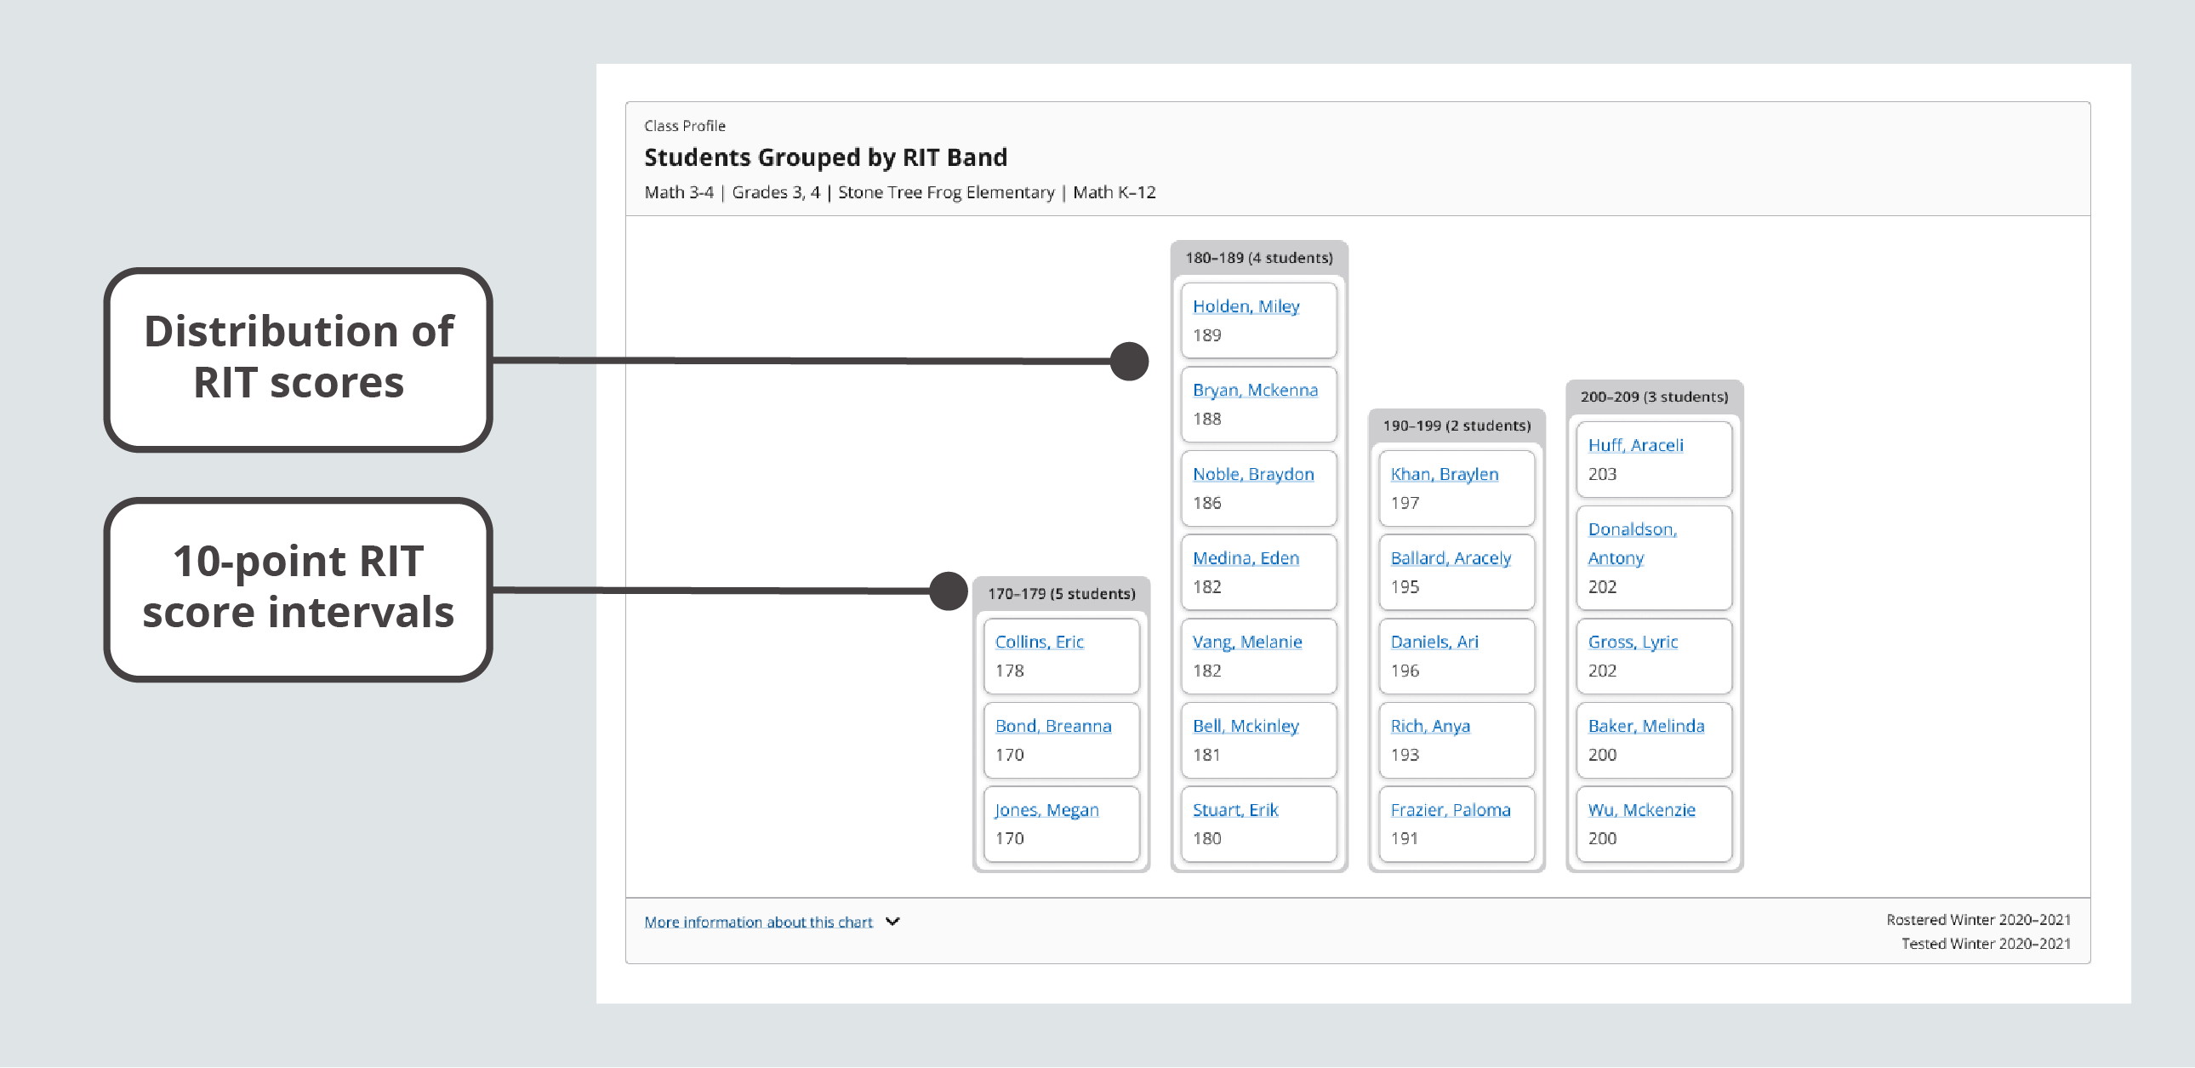The width and height of the screenshot is (2195, 1068).
Task: Click Vang, Melanie student link
Action: coord(1246,642)
